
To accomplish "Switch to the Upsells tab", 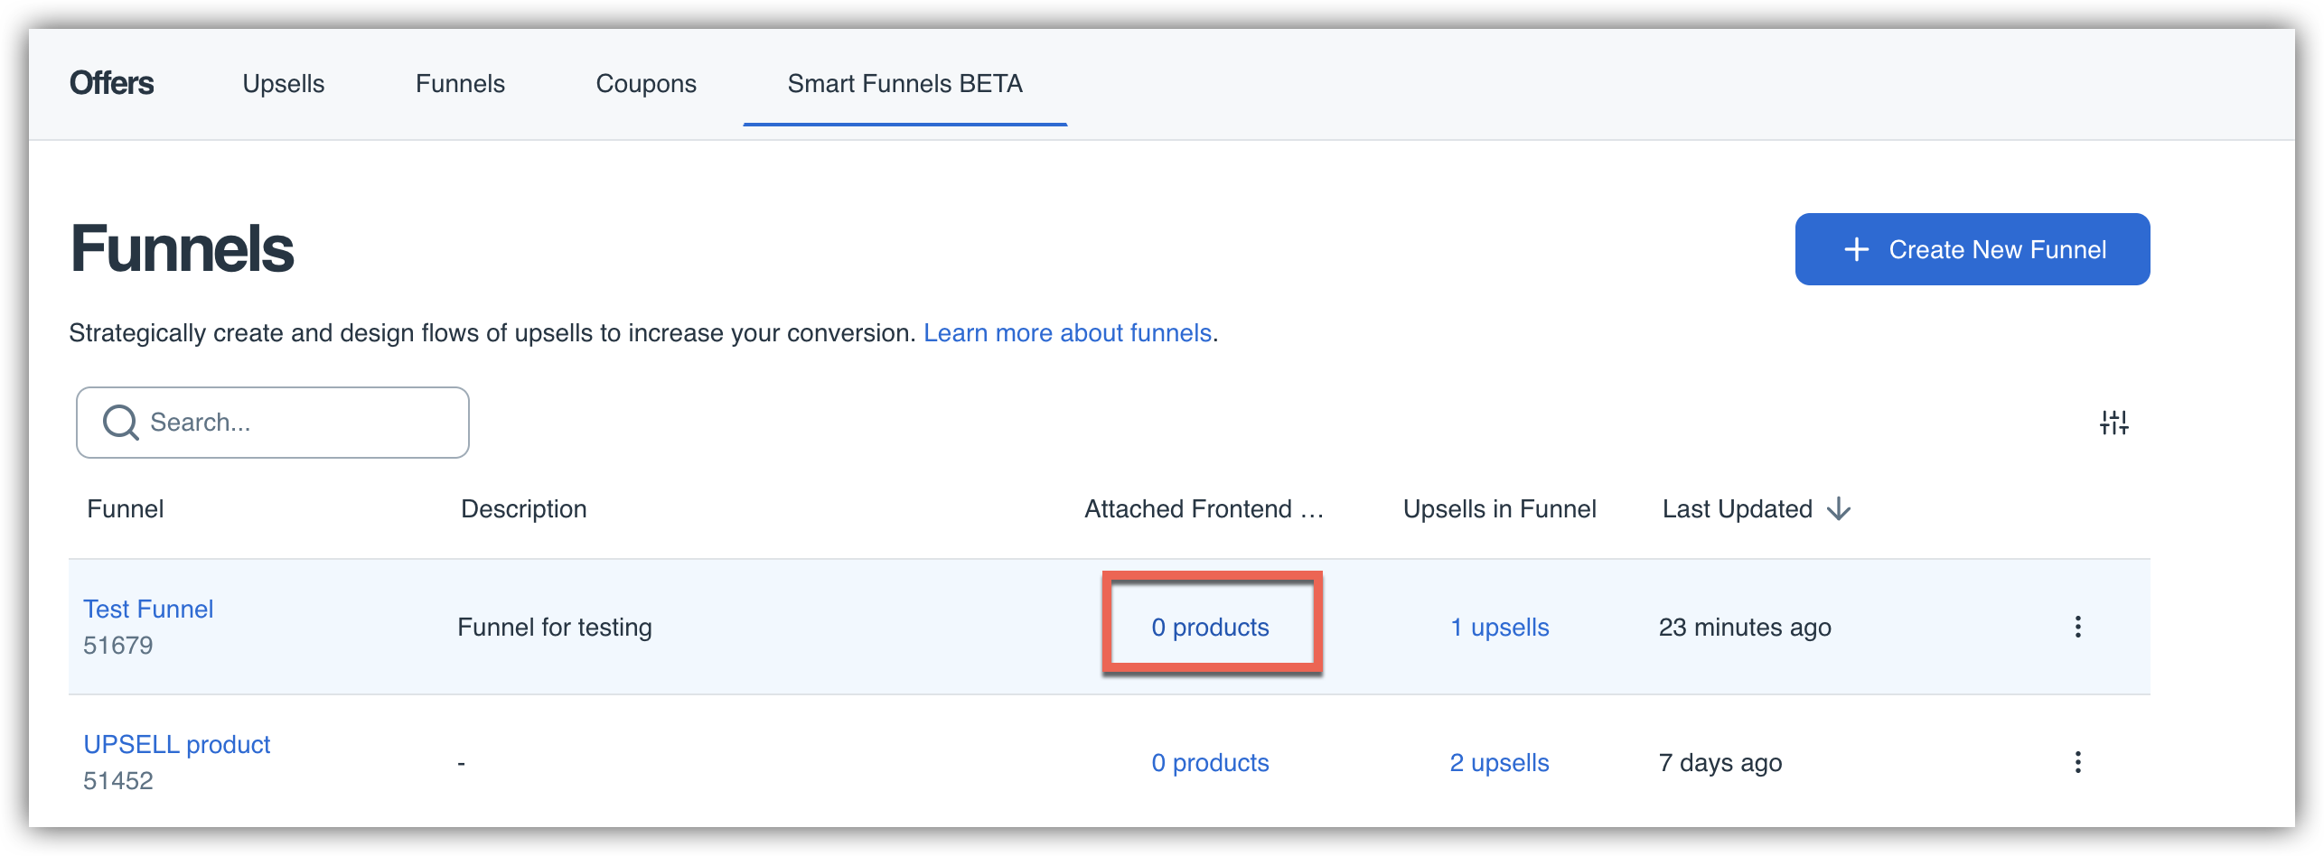I will 283,84.
